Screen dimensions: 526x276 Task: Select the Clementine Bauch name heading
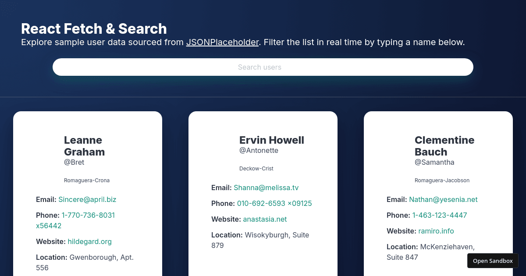click(444, 146)
